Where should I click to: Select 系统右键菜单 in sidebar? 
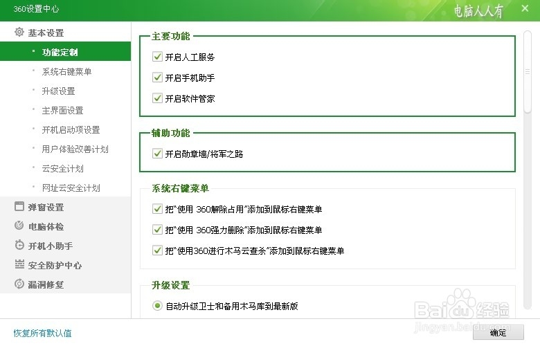point(66,71)
